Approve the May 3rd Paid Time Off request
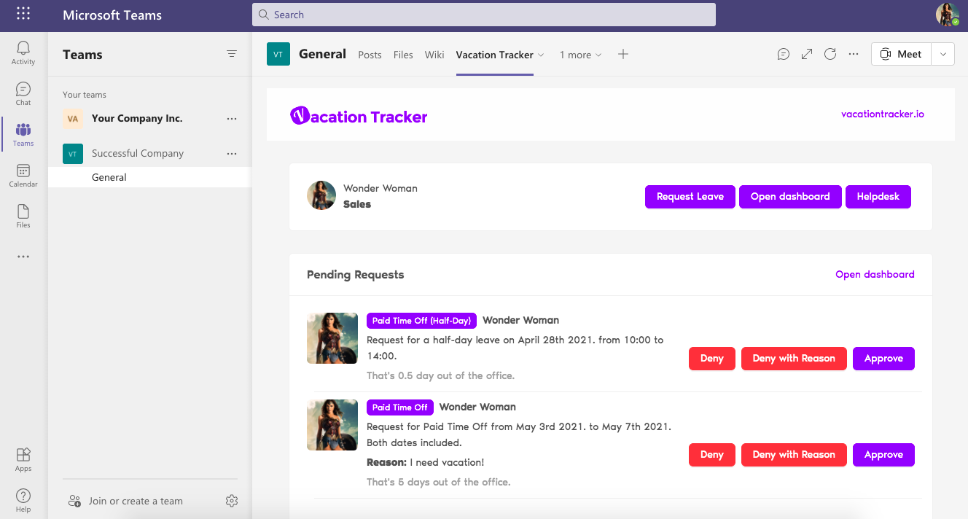Screen dimensions: 968x519 click(883, 454)
